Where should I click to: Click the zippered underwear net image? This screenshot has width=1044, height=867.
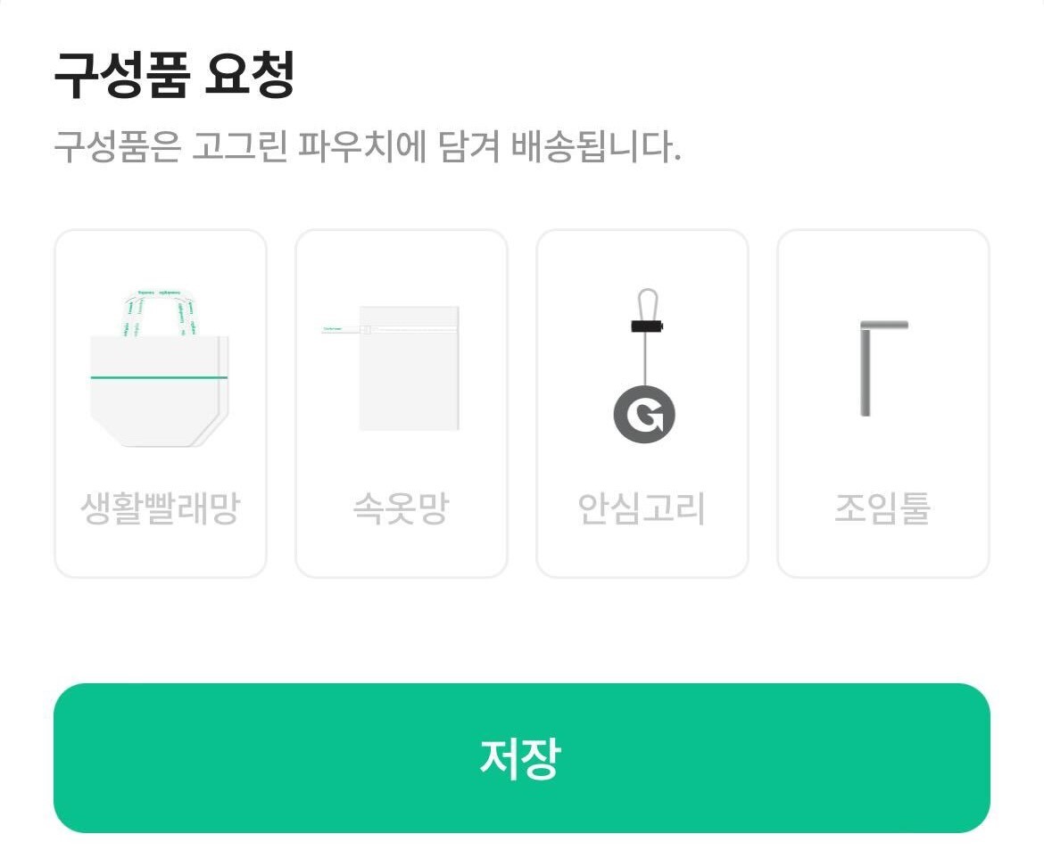(400, 366)
